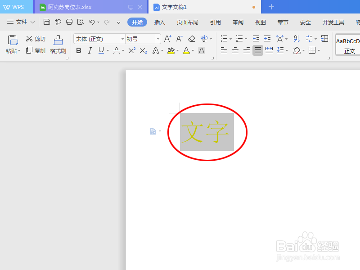Switch to 章节 ribbon tab
The width and height of the screenshot is (360, 270).
(283, 22)
